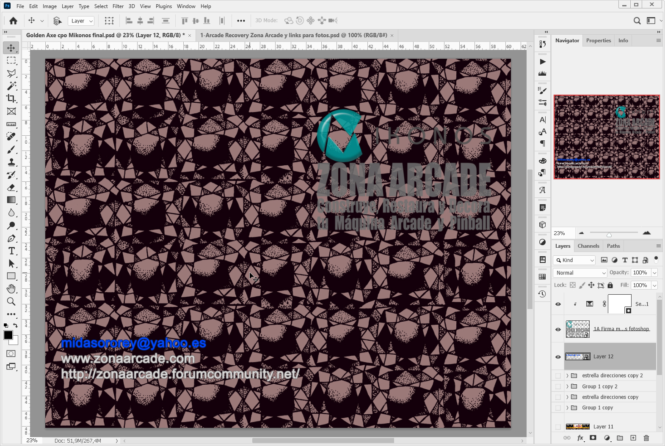
Task: Open the layer filter Kind dropdown
Action: pyautogui.click(x=574, y=260)
